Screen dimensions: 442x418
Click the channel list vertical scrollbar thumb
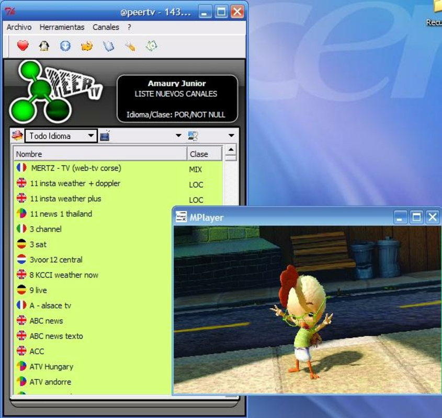click(231, 157)
